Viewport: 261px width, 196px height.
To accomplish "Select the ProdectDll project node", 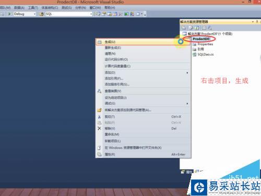I will [201, 39].
